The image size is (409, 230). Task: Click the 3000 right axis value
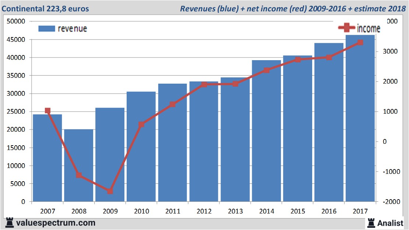[x=390, y=51]
